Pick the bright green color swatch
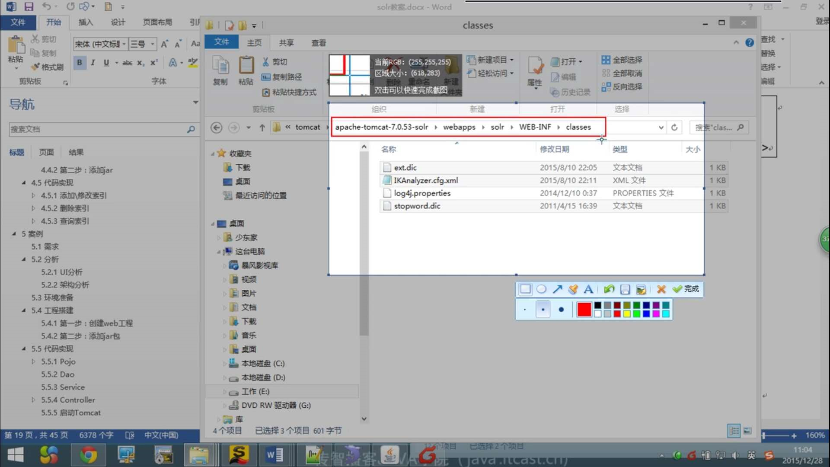The image size is (830, 467). click(636, 314)
